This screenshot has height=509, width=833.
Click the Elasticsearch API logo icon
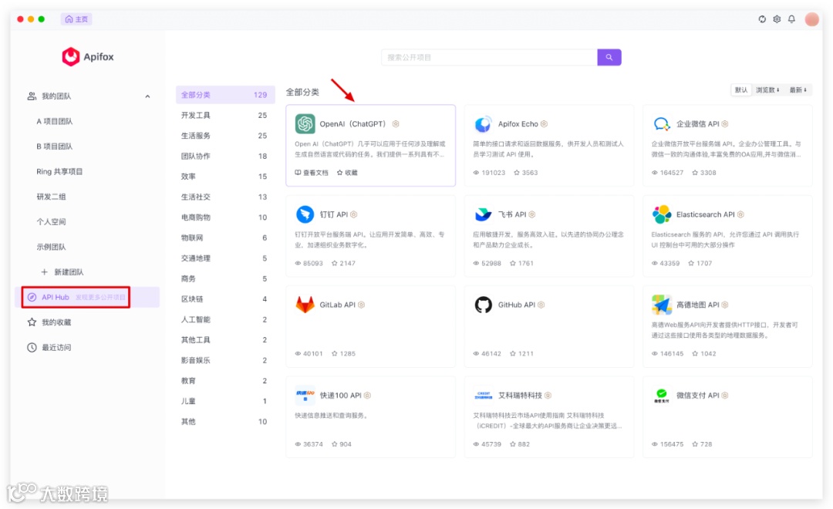(x=662, y=214)
